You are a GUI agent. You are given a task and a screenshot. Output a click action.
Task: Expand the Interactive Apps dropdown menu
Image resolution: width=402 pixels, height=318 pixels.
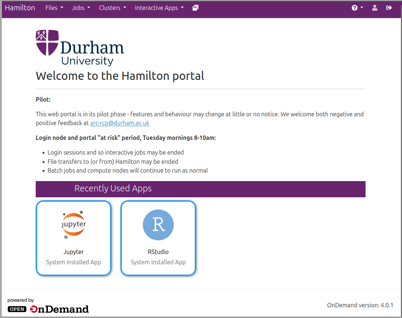159,8
